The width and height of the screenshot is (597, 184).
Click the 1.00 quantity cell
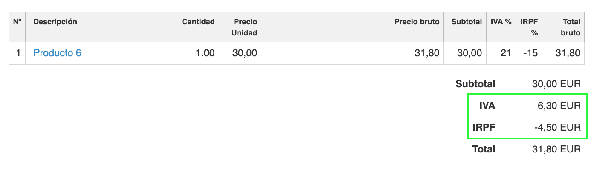click(x=205, y=53)
